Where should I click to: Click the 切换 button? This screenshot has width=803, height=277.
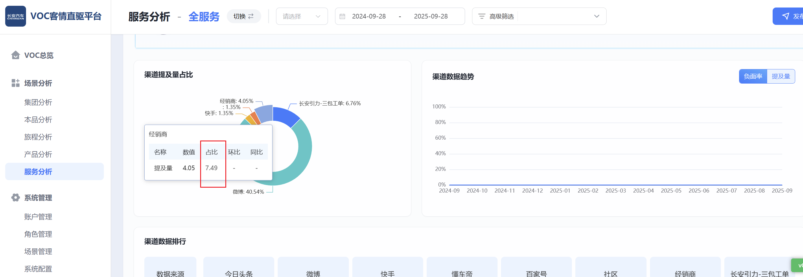(x=244, y=16)
